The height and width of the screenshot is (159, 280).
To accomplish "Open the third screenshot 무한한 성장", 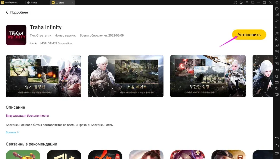I will [x=208, y=76].
